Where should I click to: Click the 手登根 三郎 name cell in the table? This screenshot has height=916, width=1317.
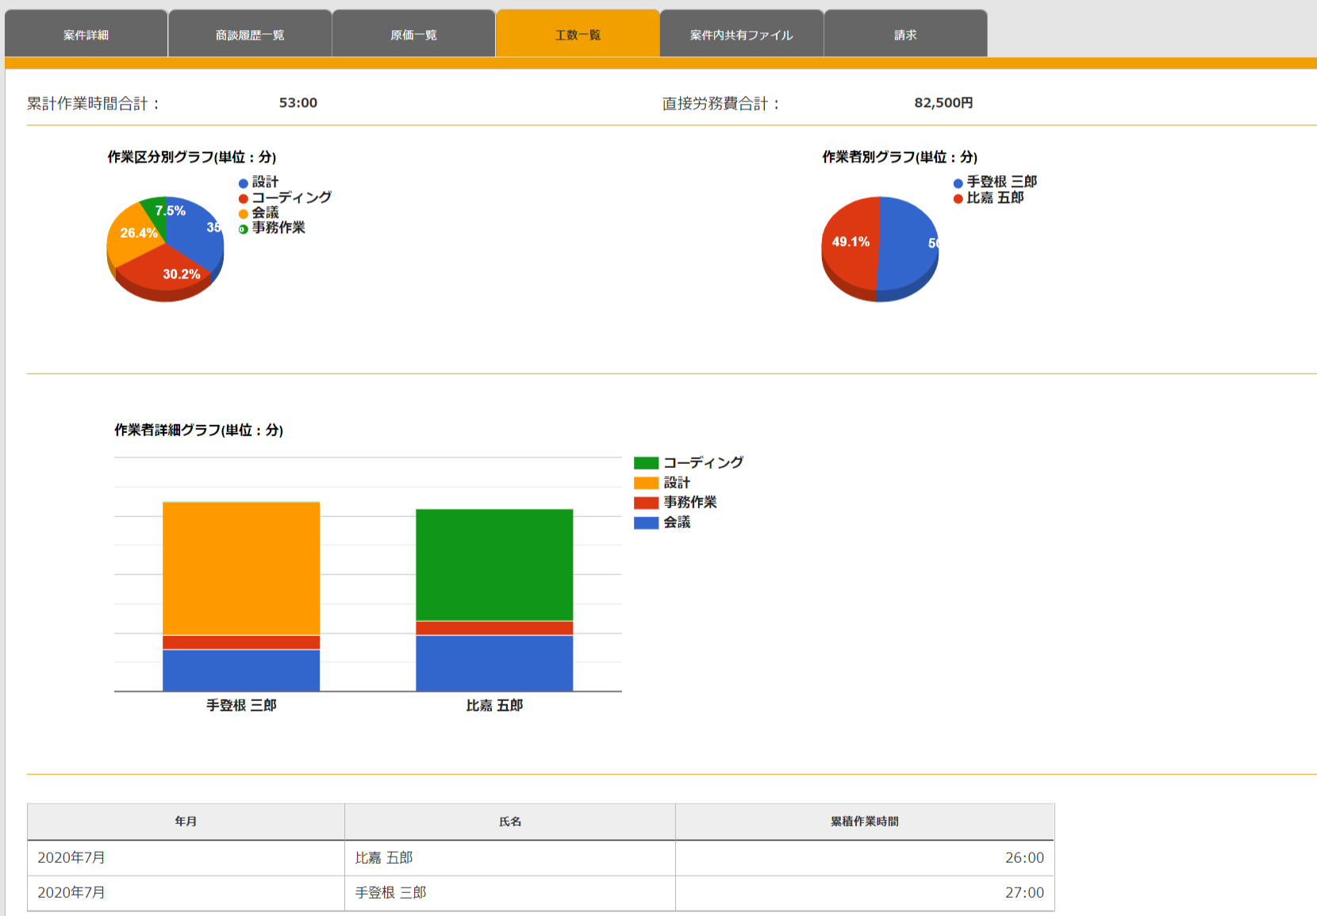pyautogui.click(x=510, y=893)
